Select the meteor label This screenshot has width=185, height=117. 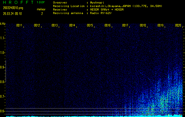click(x=41, y=9)
